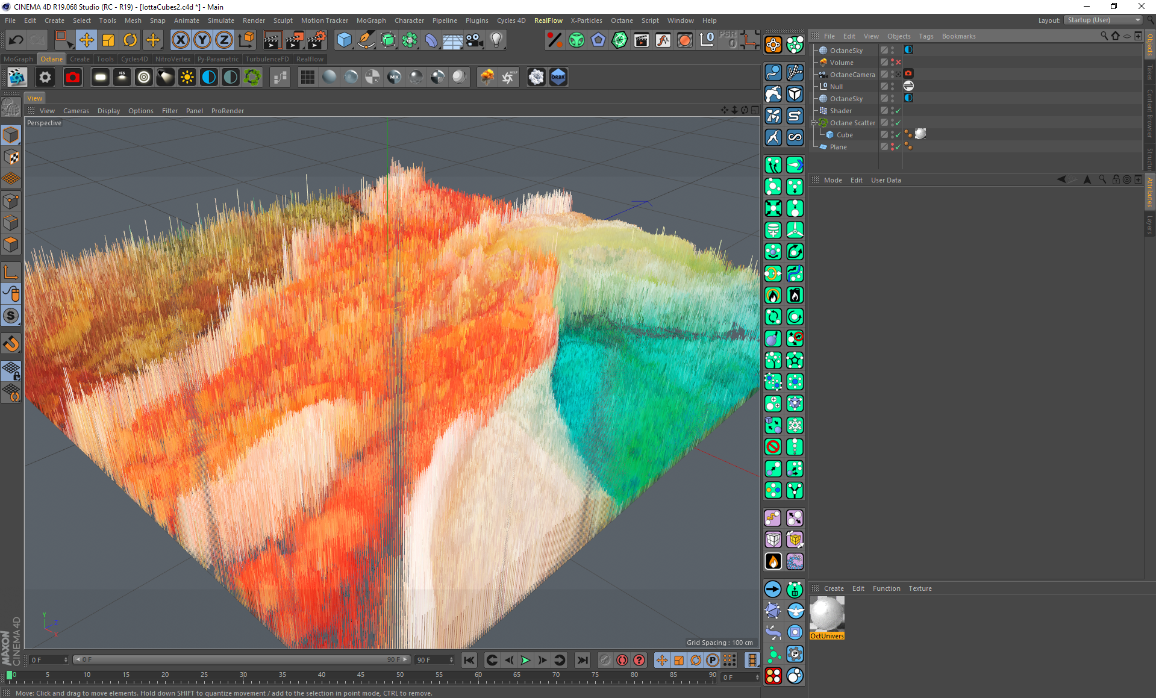Open the Cameras menu in viewport
This screenshot has height=698, width=1156.
76,111
